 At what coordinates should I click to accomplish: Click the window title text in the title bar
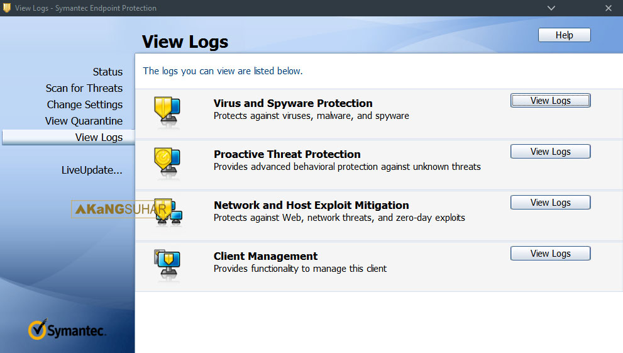(86, 8)
